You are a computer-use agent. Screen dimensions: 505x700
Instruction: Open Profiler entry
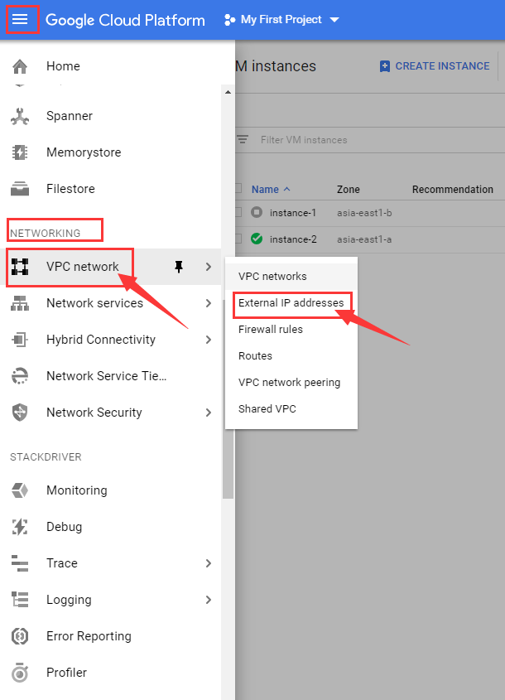pos(66,673)
